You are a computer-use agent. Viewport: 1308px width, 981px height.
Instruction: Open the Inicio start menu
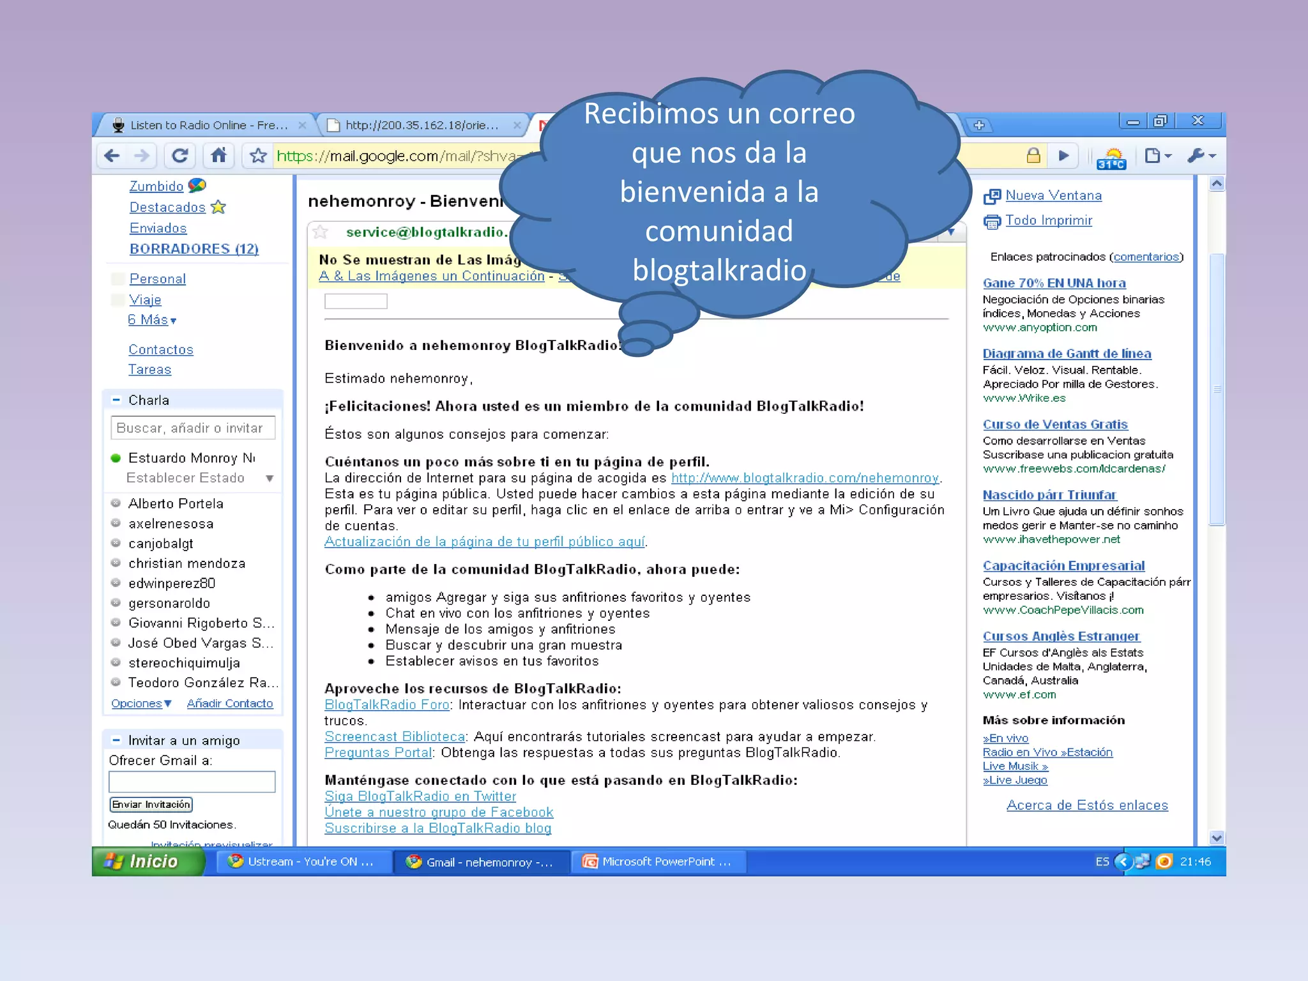[x=148, y=862]
